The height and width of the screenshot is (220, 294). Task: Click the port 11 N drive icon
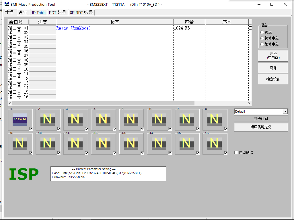pos(75,144)
